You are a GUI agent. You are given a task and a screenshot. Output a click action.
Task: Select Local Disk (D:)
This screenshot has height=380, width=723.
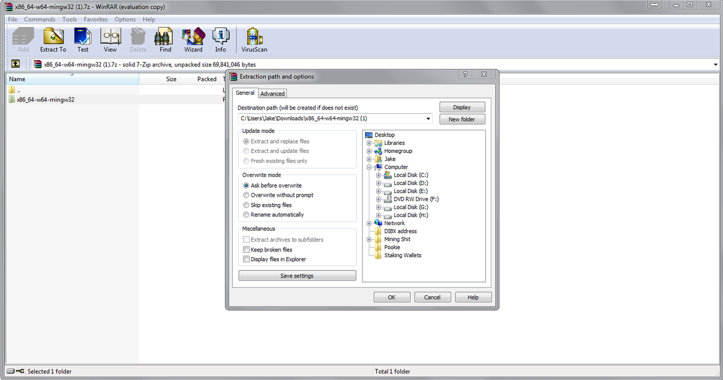(x=411, y=183)
